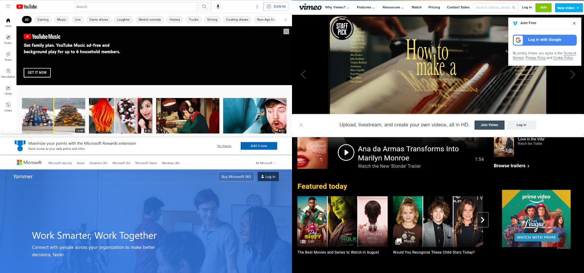Click Log in with Google button

tap(544, 40)
